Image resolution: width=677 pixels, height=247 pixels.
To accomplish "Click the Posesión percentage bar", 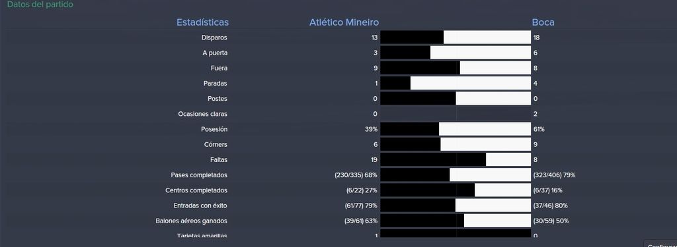I will pyautogui.click(x=456, y=129).
